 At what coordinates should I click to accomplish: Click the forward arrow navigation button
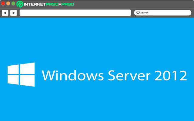pos(14,13)
